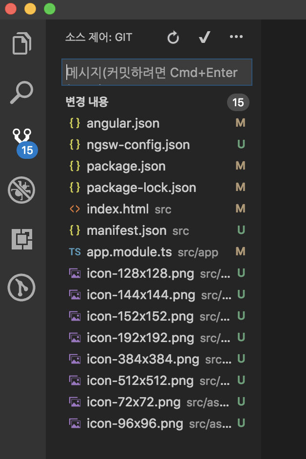Screen dimensions: 306x459
Task: Refresh the Git repository state
Action: [173, 37]
